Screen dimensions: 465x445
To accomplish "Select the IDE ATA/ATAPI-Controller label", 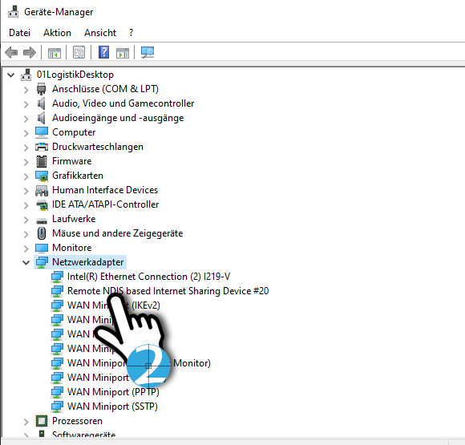I will coord(106,204).
